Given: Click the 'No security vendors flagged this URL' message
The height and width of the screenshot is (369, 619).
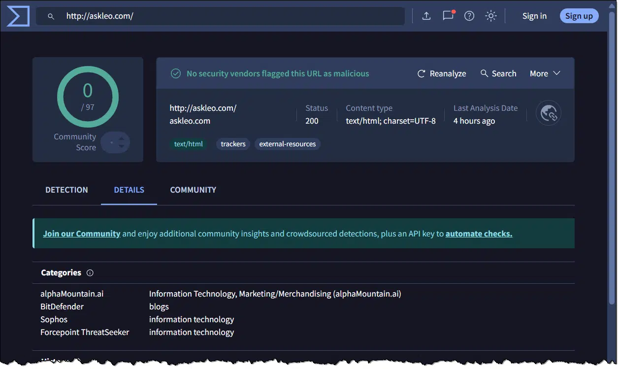Looking at the screenshot, I should 278,73.
